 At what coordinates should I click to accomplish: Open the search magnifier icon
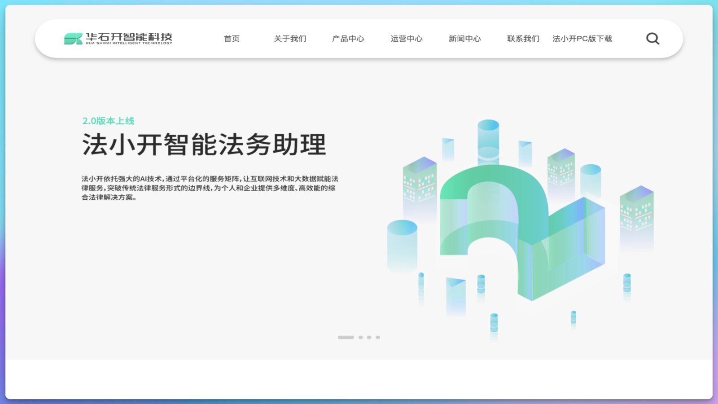[x=652, y=38]
